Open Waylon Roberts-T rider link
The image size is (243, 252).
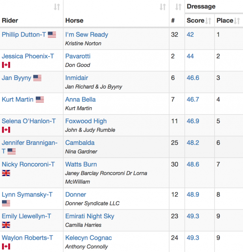[27, 238]
